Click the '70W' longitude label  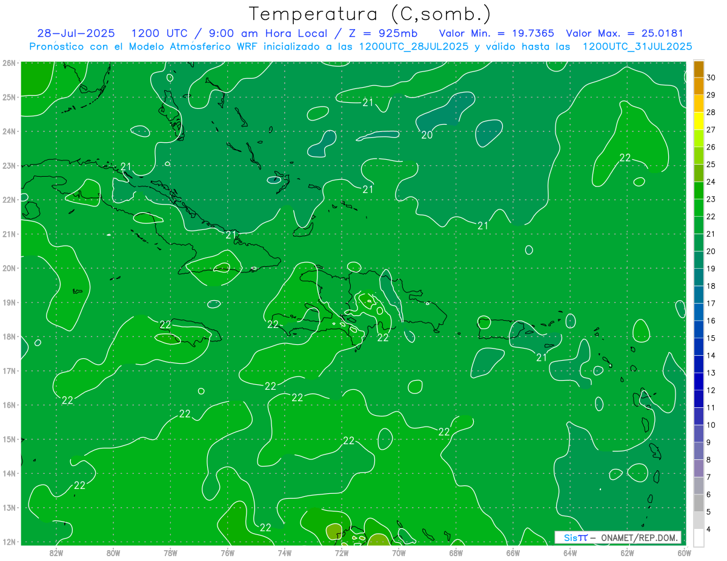coord(399,552)
